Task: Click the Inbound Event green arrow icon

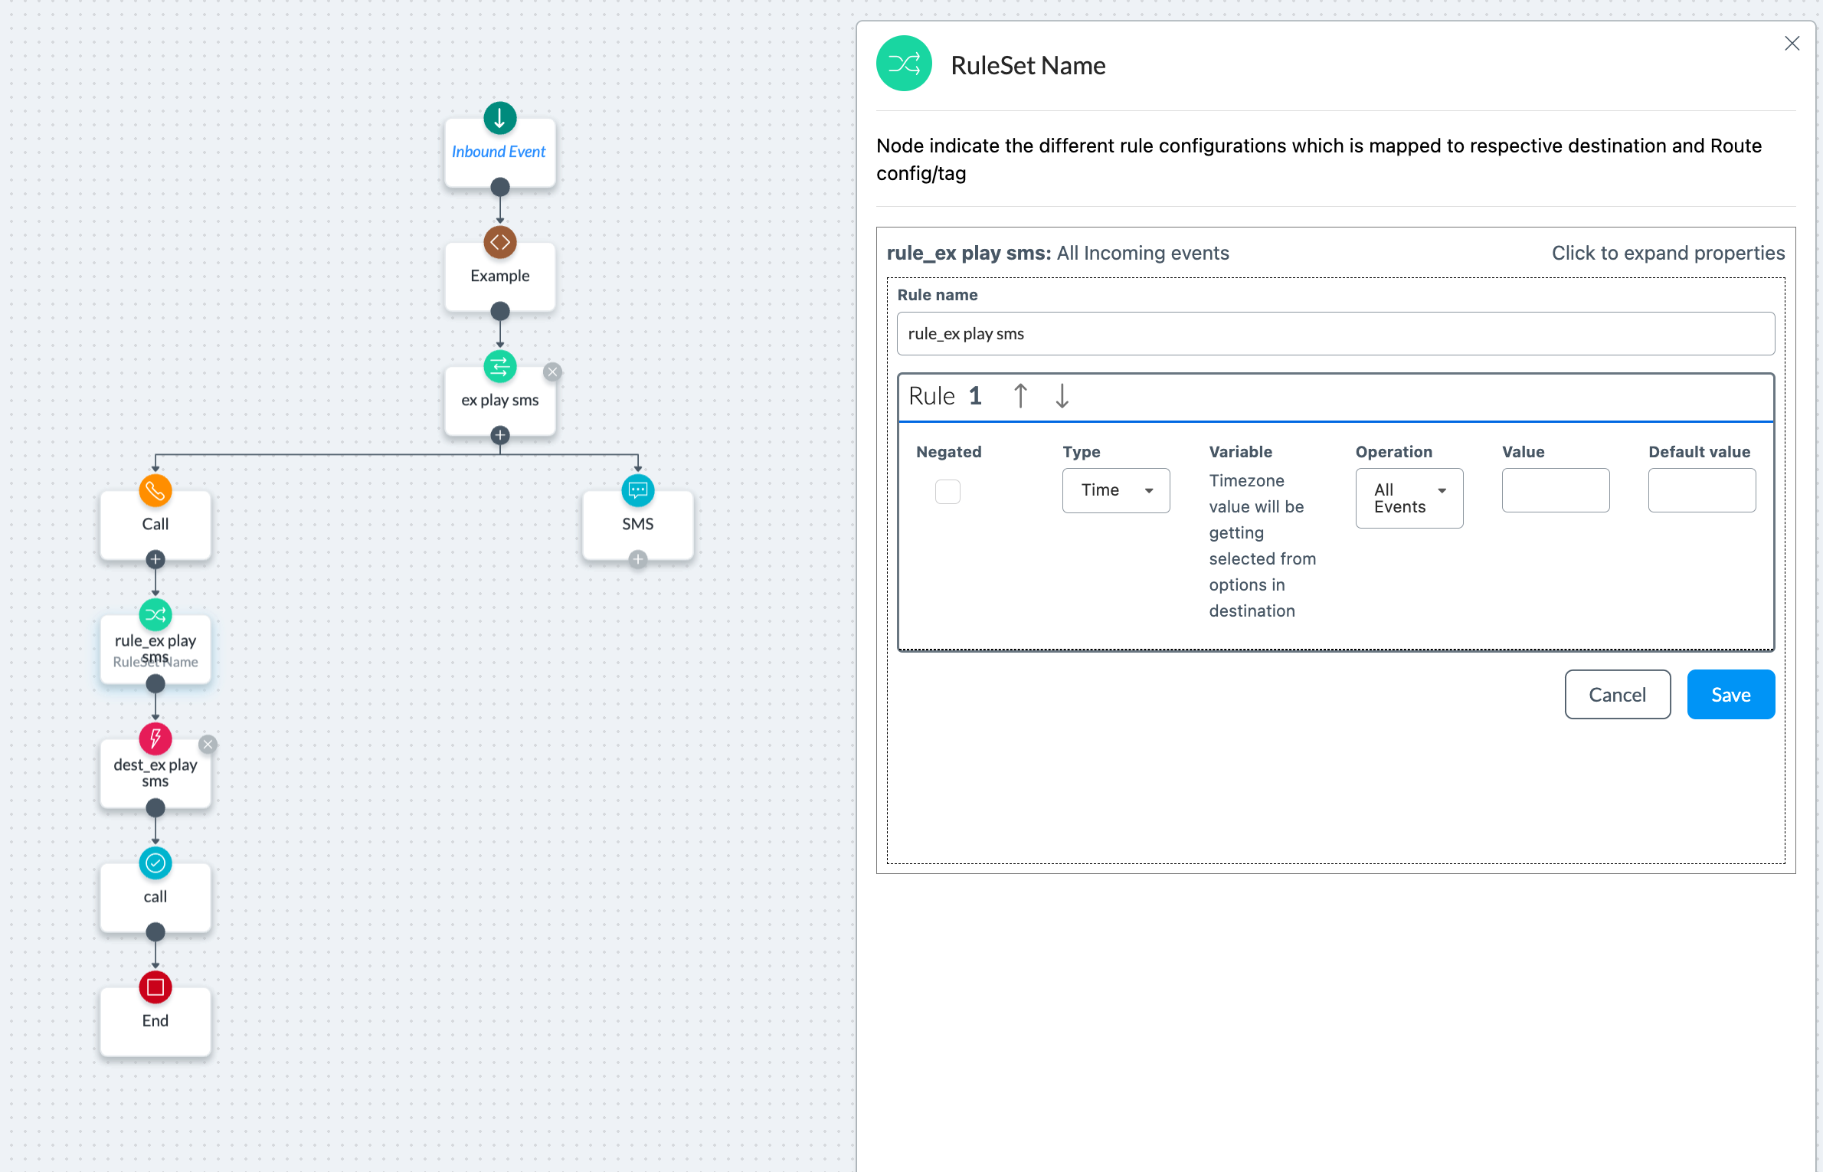Action: 499,118
